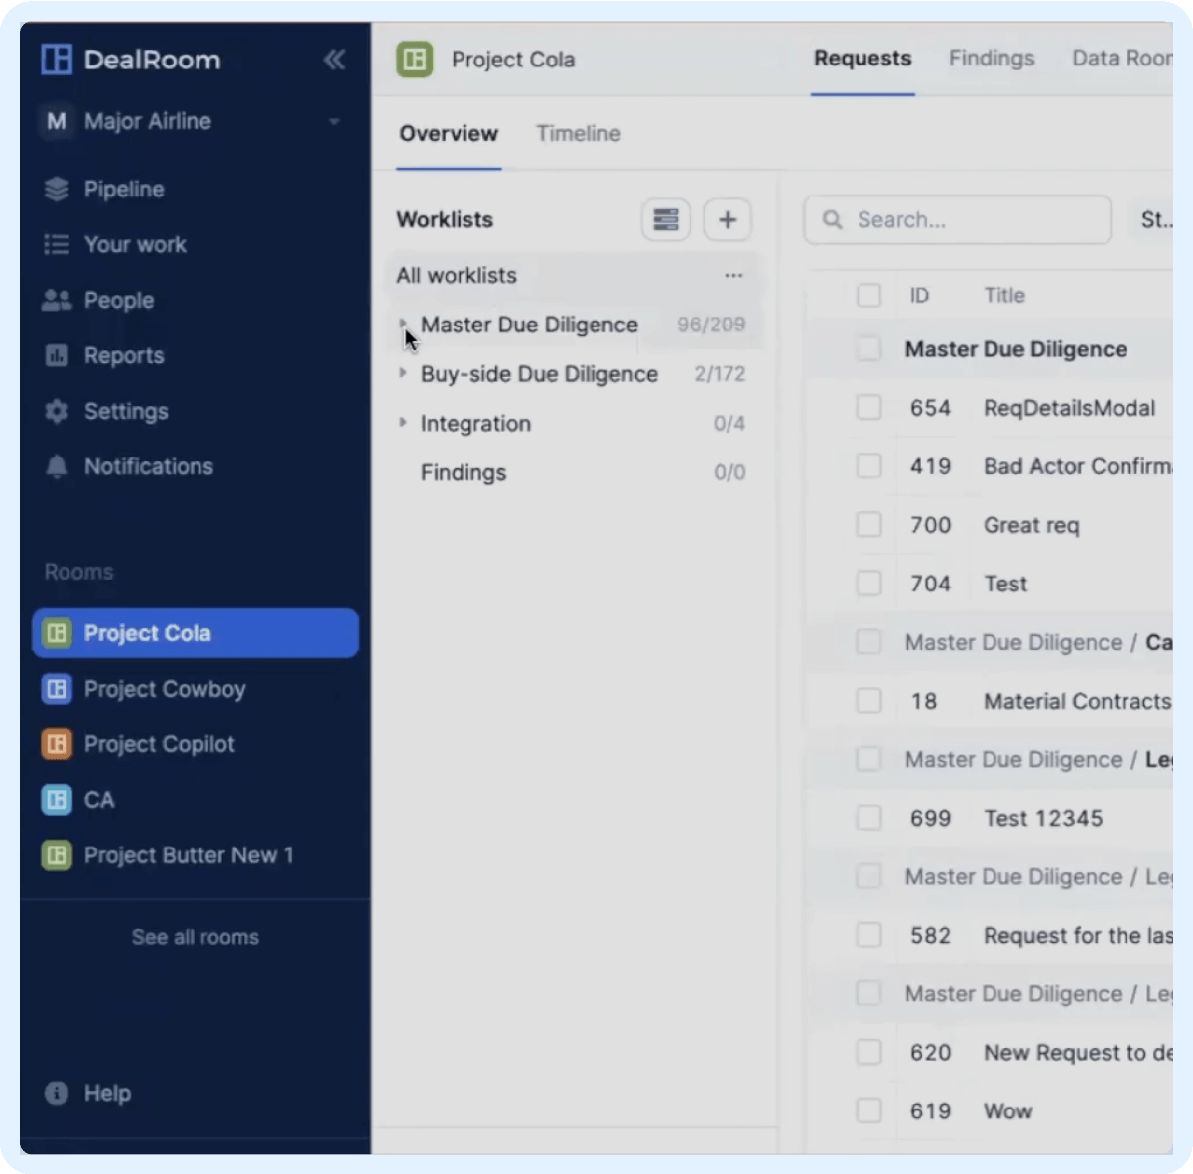Viewport: 1193px width, 1174px height.
Task: Switch to the Findings tab
Action: point(991,59)
